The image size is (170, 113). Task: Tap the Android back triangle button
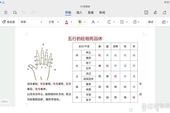157,110
